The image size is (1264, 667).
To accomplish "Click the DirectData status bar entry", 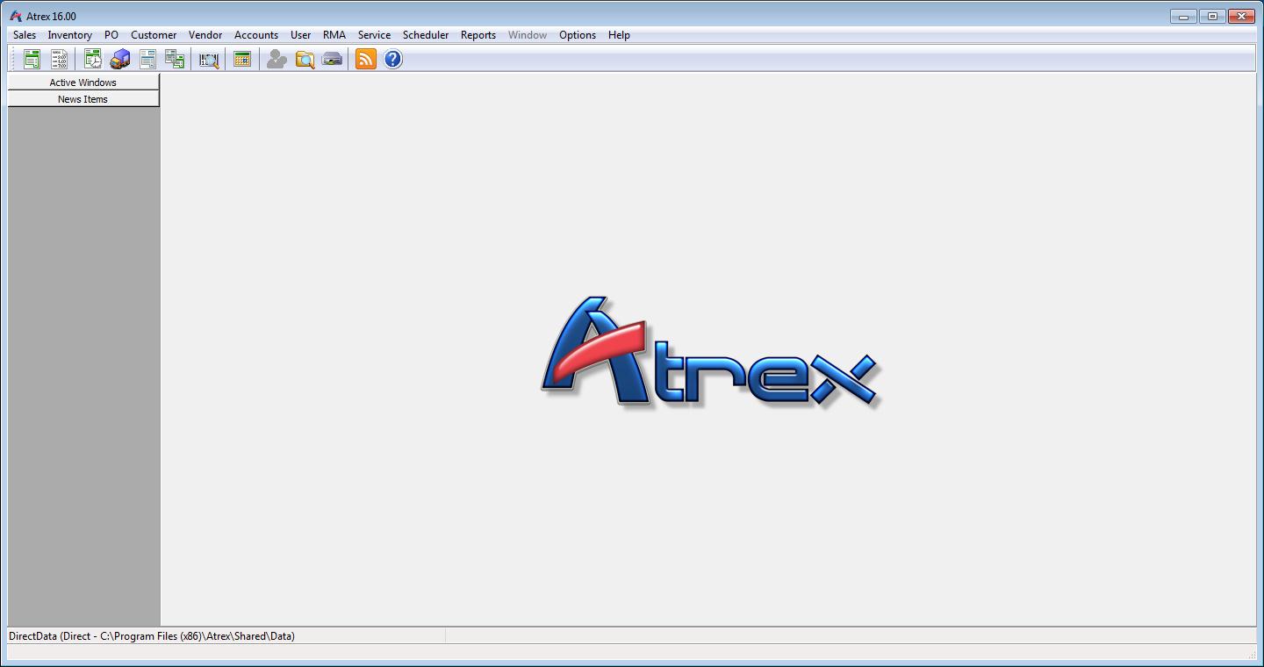I will coord(149,635).
